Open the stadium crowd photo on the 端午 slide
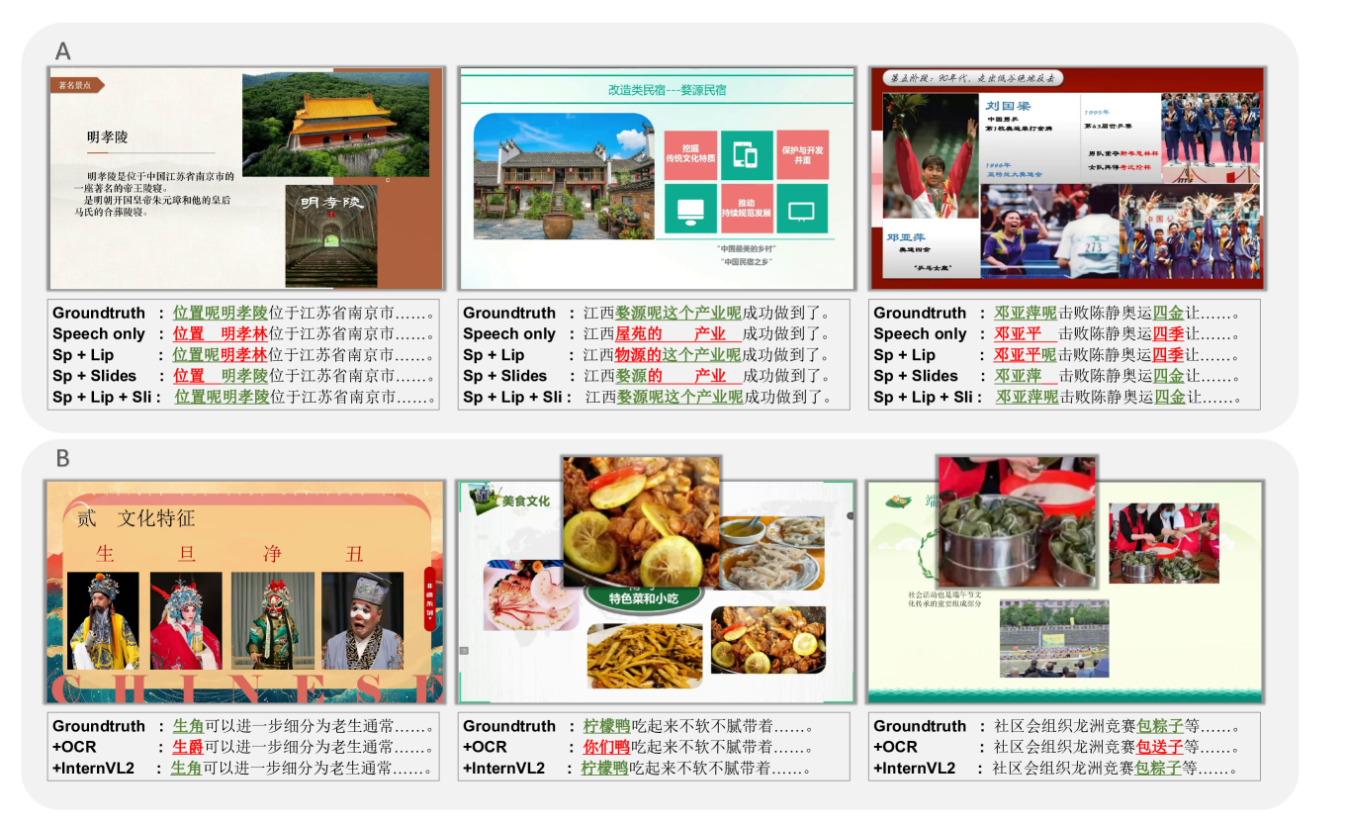Image resolution: width=1346 pixels, height=823 pixels. tap(1054, 638)
